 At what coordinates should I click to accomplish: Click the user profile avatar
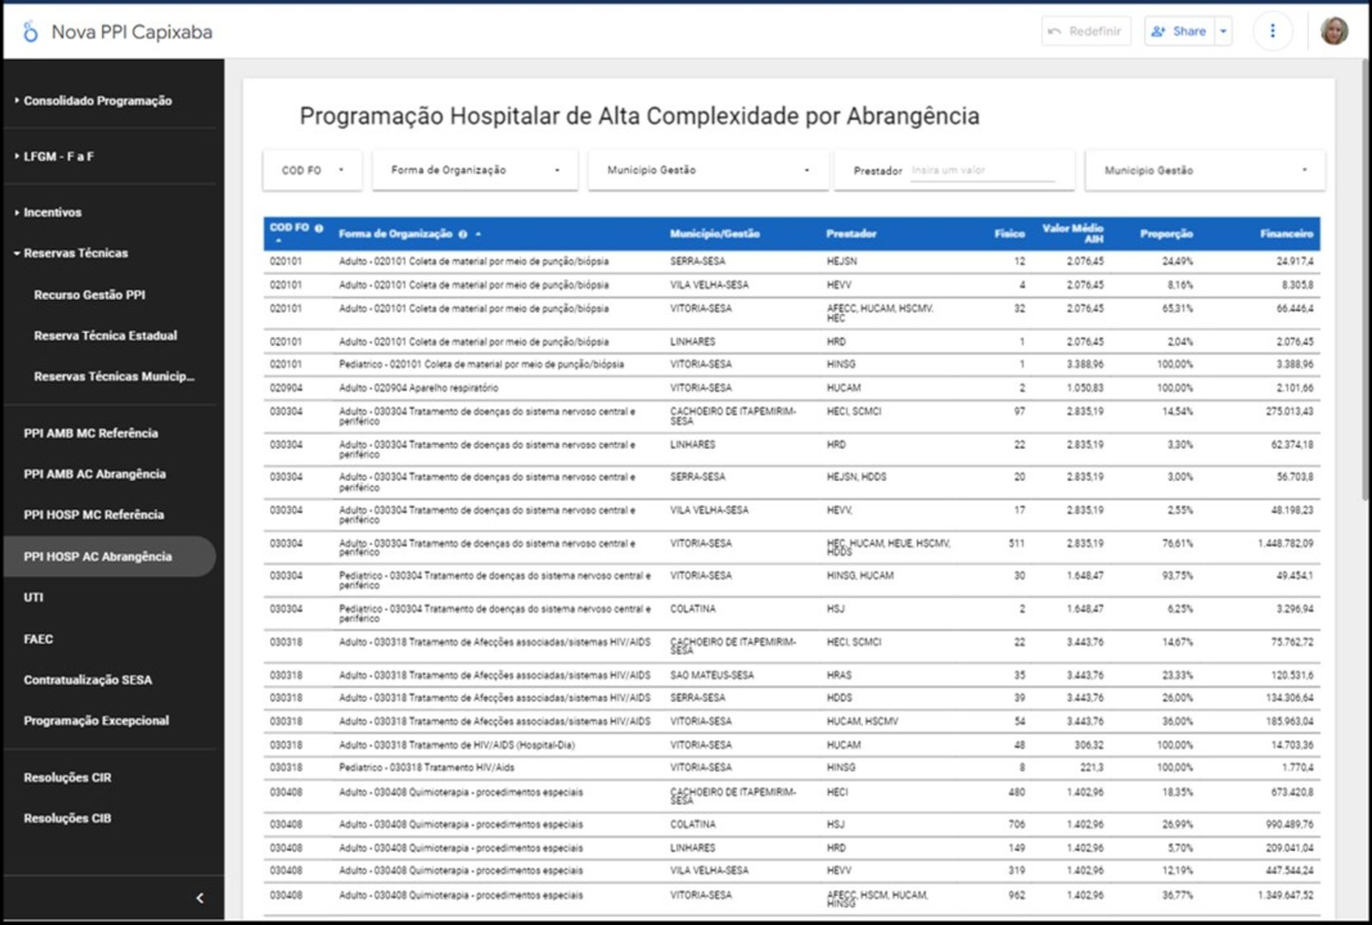(x=1333, y=31)
